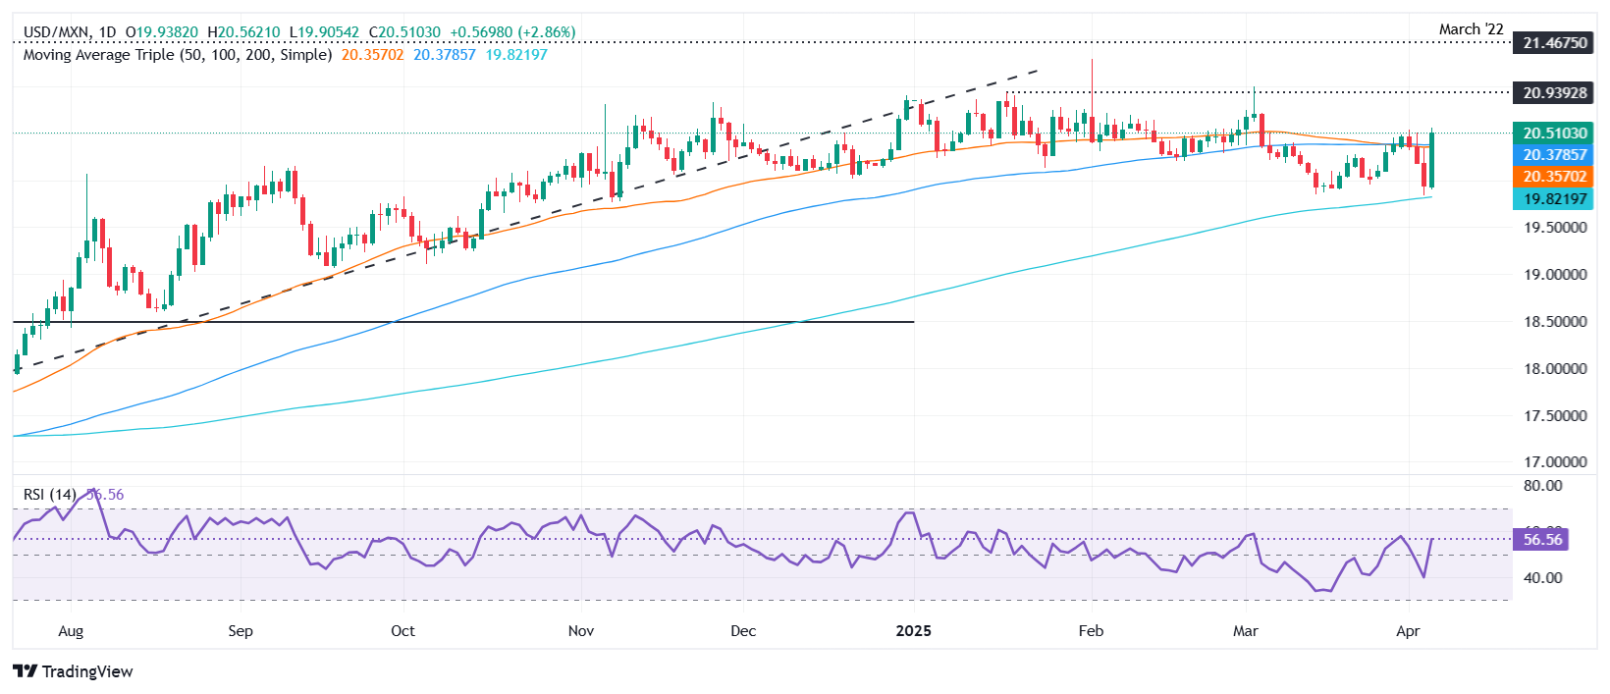This screenshot has width=1610, height=694.
Task: Click the 20.93928 resistance price label
Action: click(x=1554, y=93)
